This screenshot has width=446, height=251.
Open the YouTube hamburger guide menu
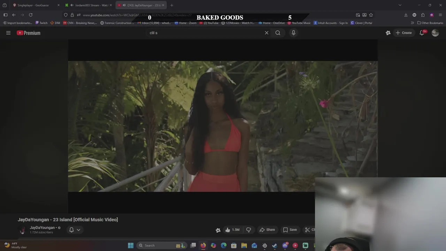pos(8,33)
